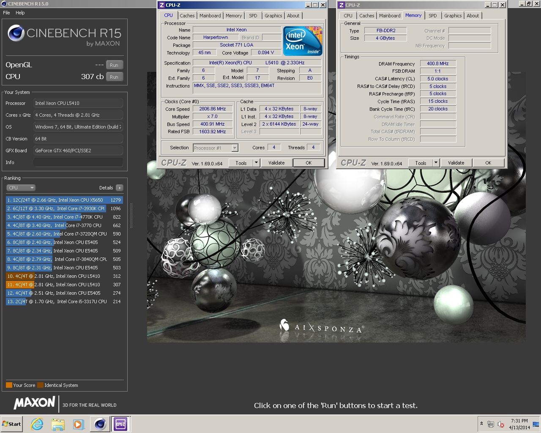
Task: Click the Identical System brown legend swatch
Action: click(x=40, y=385)
